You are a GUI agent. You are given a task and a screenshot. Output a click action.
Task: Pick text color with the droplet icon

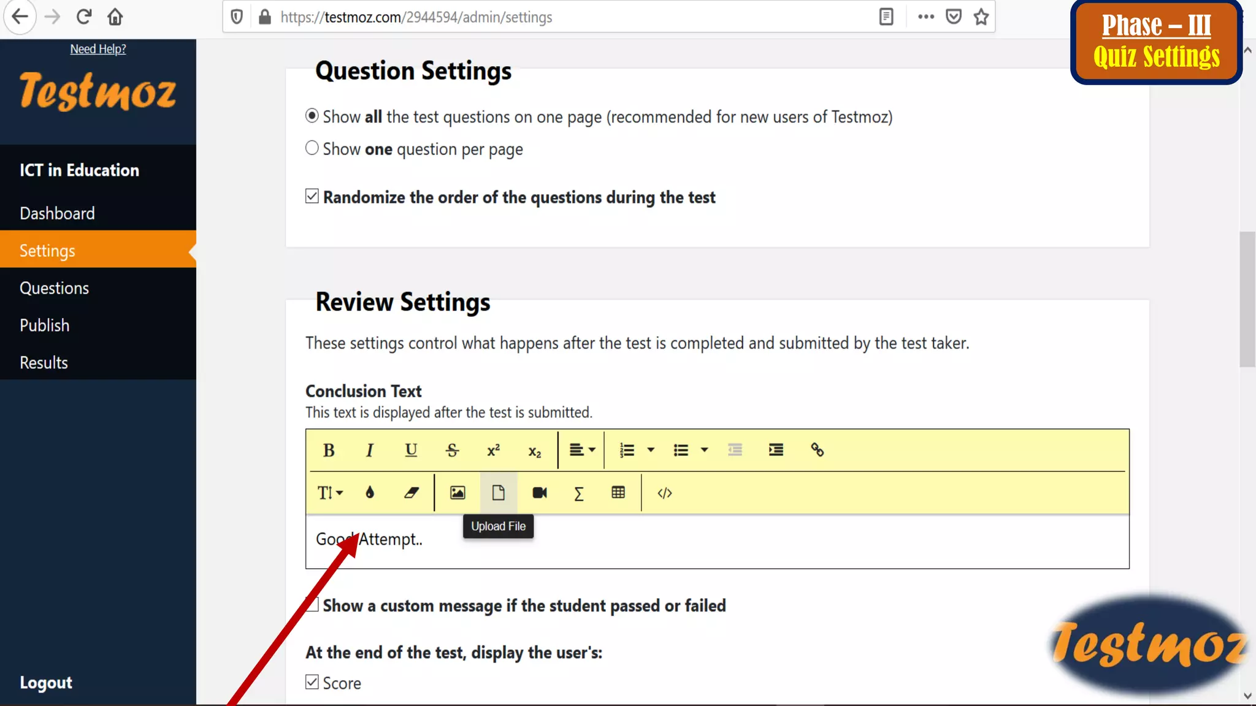[370, 493]
